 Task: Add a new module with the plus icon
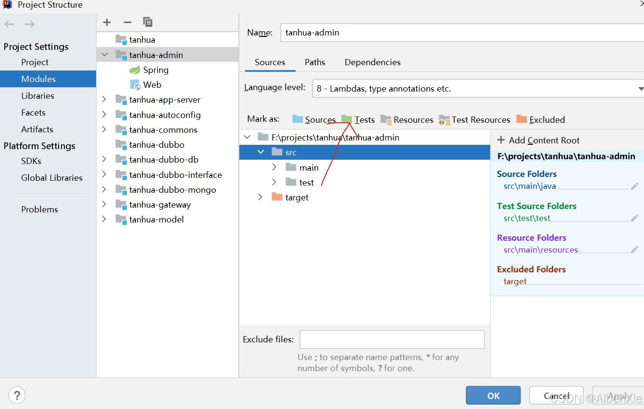click(107, 22)
